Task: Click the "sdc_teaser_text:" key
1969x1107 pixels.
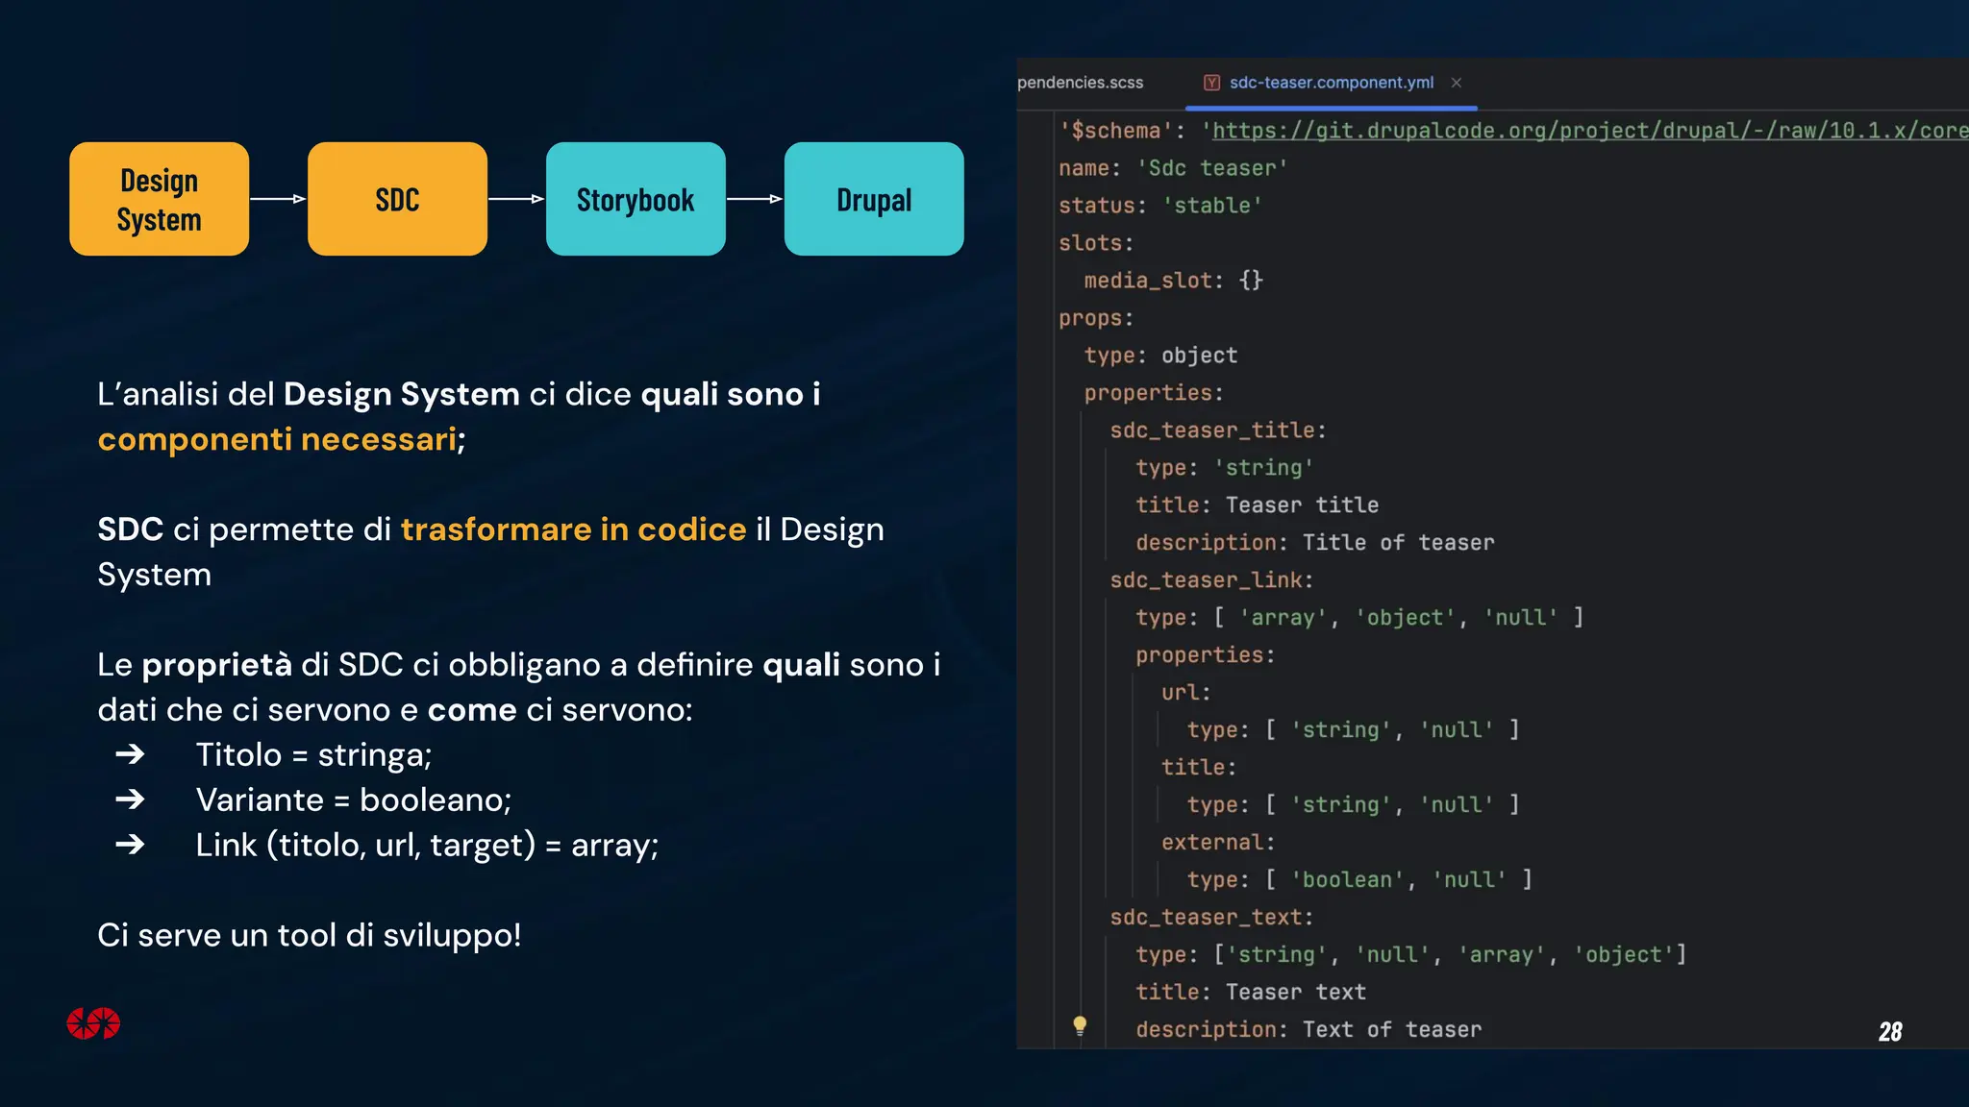Action: (x=1211, y=918)
